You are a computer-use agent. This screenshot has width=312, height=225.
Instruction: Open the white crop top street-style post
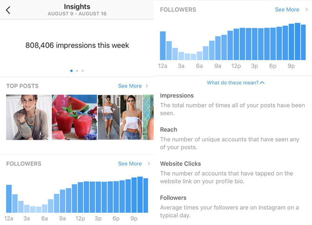(x=120, y=117)
